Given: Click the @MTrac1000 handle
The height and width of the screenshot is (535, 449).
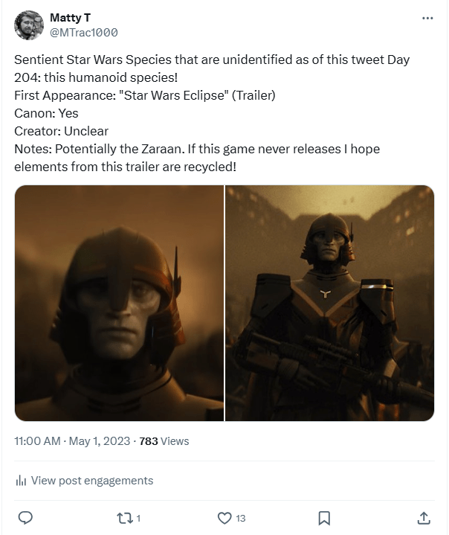Looking at the screenshot, I should click(83, 33).
